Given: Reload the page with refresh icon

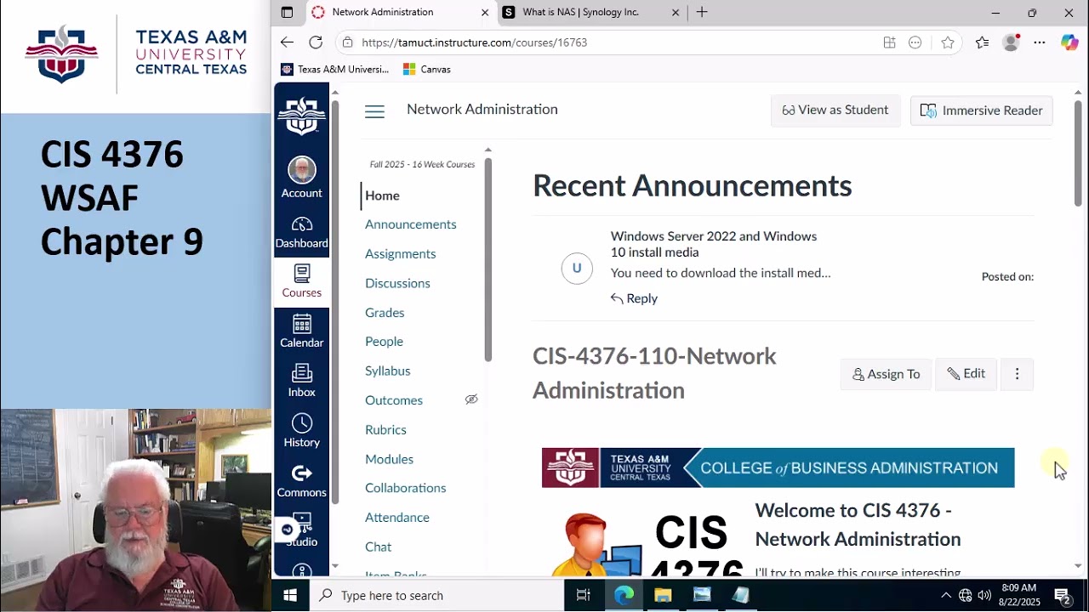Looking at the screenshot, I should pos(316,42).
